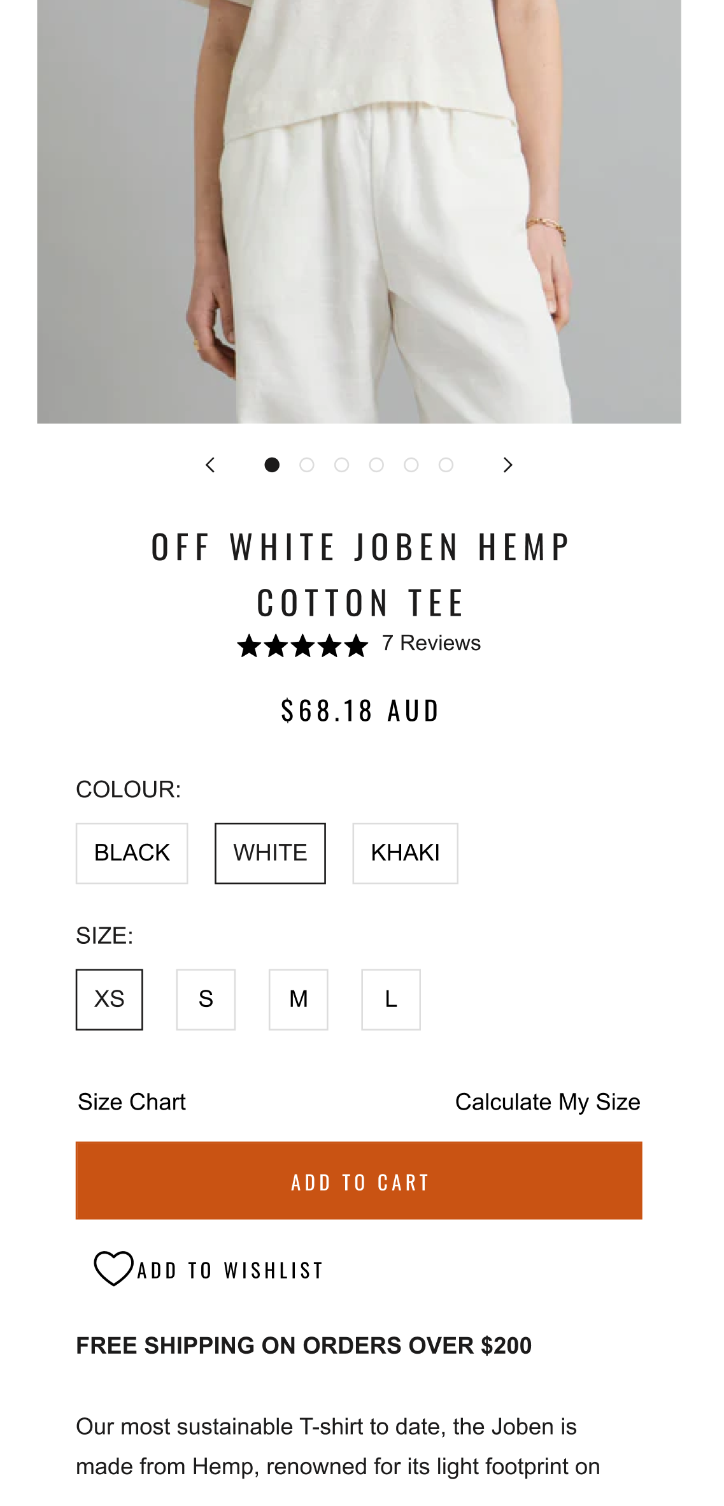724x1506 pixels.
Task: Jump to the fourth carousel dot
Action: tap(376, 465)
